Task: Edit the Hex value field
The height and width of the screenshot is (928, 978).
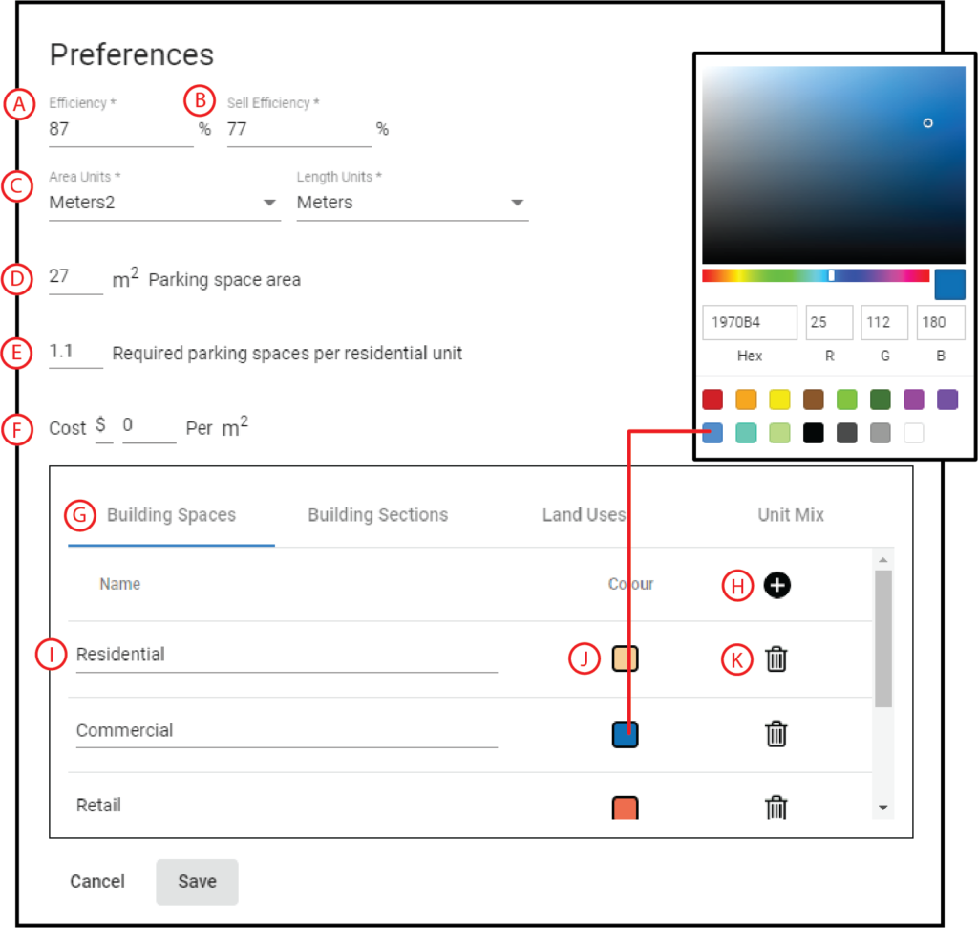Action: 749,322
